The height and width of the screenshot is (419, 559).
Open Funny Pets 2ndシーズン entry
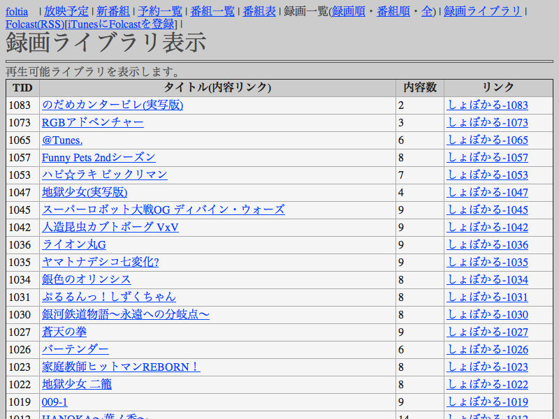99,157
